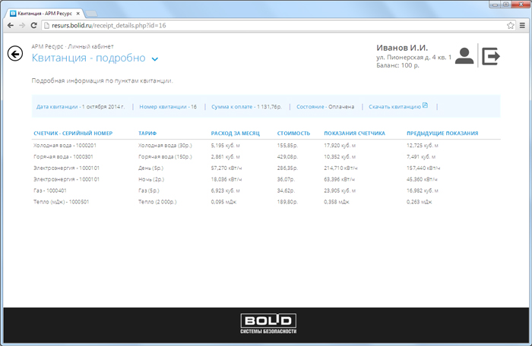Select the Холодная вода - 1000201 row
532x346 pixels.
click(65, 144)
